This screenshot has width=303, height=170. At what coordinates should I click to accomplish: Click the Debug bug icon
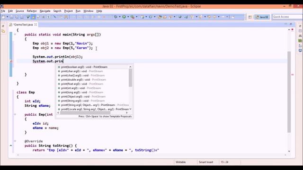point(116,17)
